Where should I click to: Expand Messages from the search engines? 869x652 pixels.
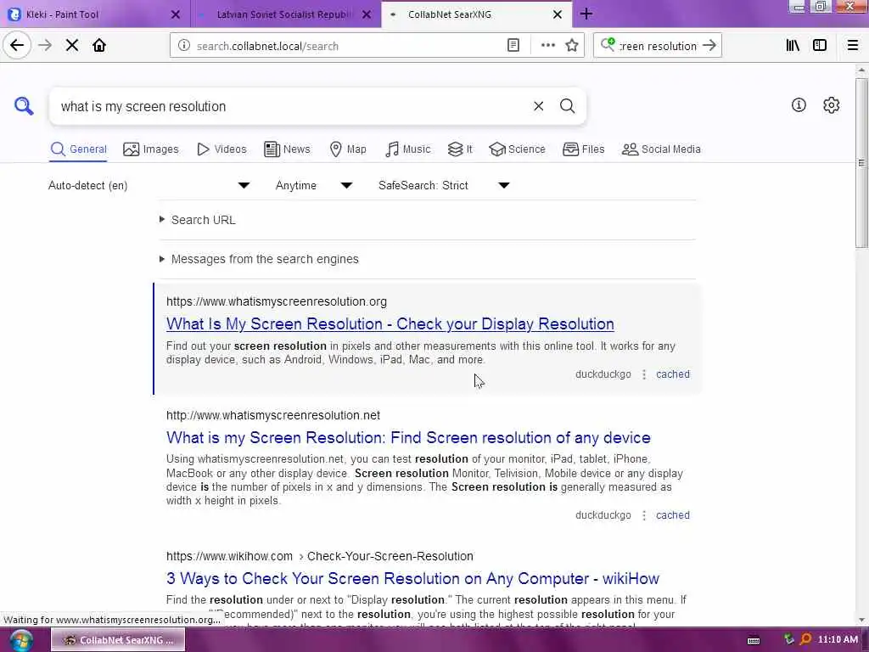pos(259,259)
